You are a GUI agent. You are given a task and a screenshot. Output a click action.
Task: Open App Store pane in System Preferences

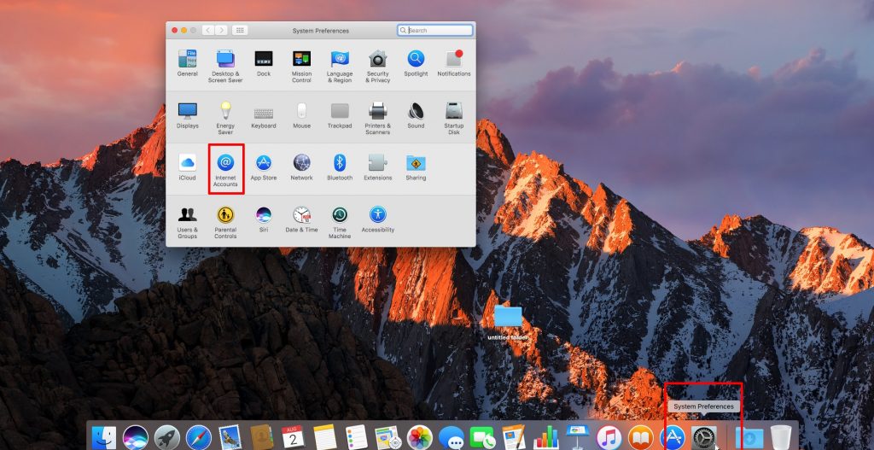(264, 167)
